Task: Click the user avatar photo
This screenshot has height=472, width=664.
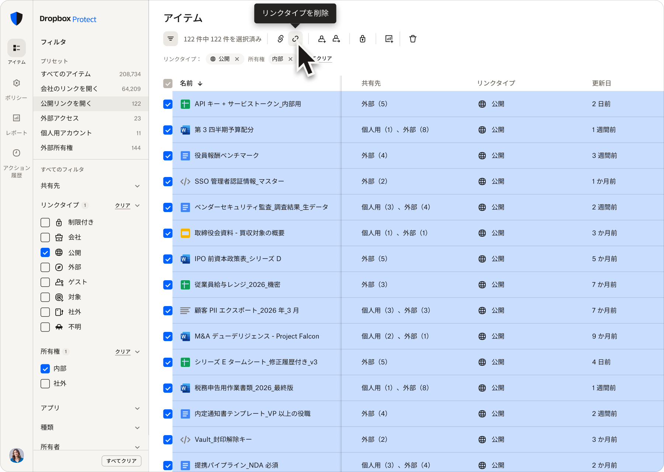Action: [17, 455]
